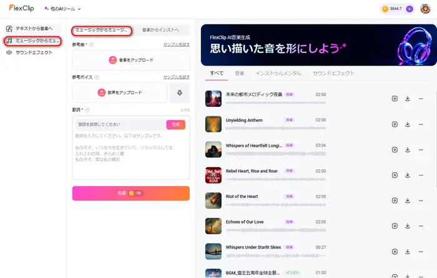437x278 pixels.
Task: Add credits with the purple plus icon
Action: pos(409,9)
